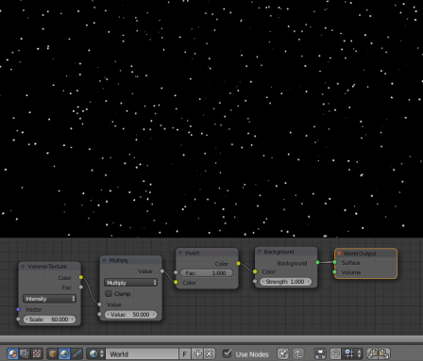Toggle the Clamp checkbox in Multiply node
This screenshot has height=361, width=423.
click(x=109, y=293)
